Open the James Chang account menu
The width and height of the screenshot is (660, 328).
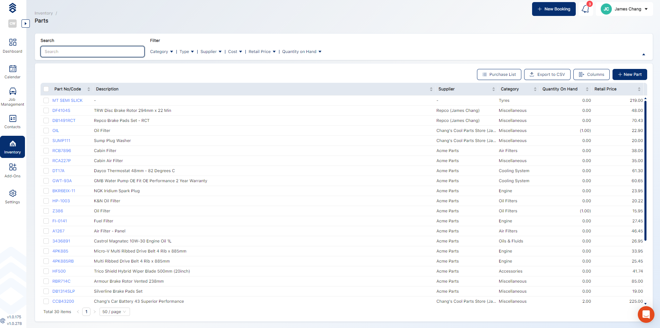point(624,9)
